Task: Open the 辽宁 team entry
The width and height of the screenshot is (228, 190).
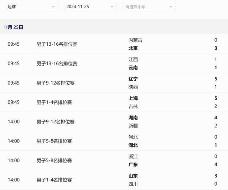Action: 133,79
